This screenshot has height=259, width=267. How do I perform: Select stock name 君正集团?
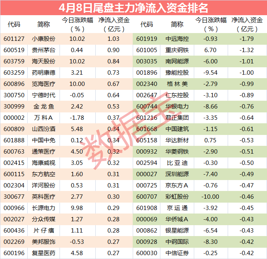(x=177, y=118)
